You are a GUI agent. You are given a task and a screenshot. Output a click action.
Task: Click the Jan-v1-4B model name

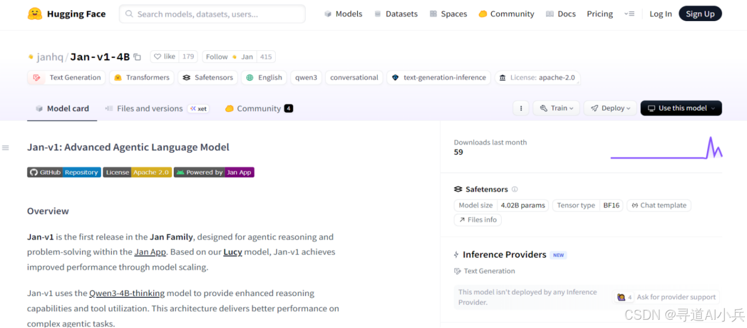pos(100,57)
